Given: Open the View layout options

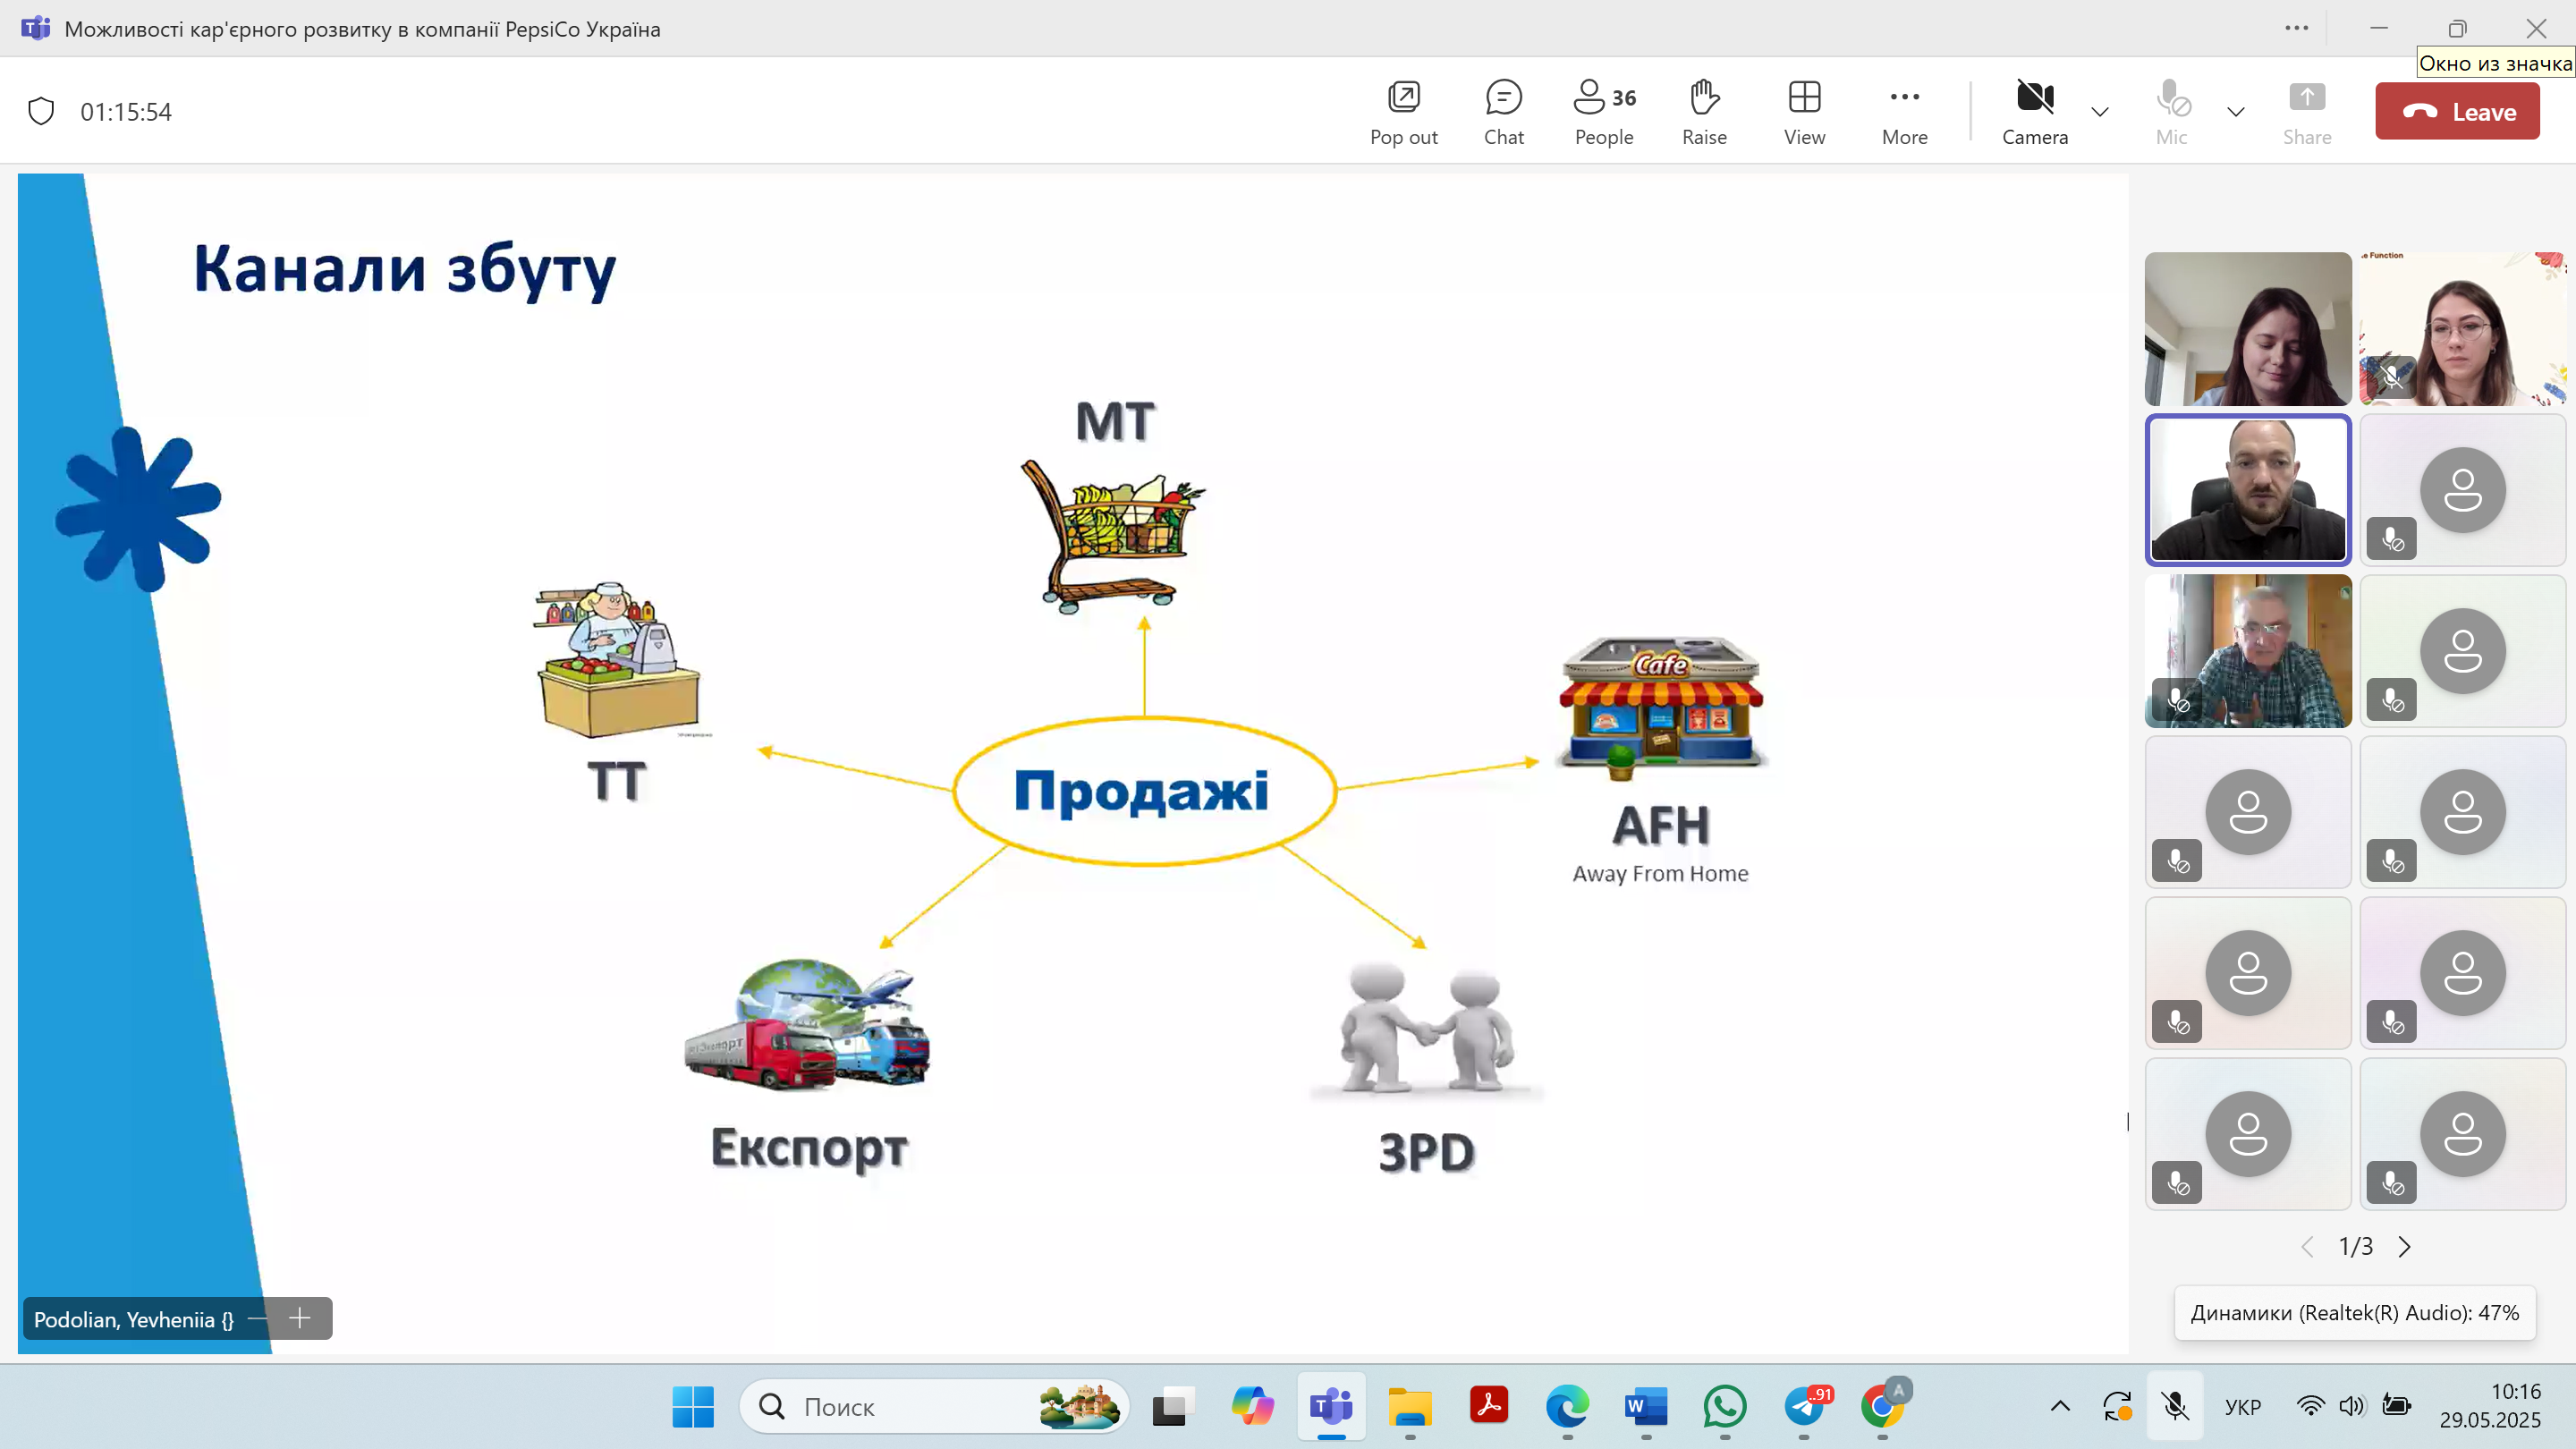Looking at the screenshot, I should click(1804, 111).
